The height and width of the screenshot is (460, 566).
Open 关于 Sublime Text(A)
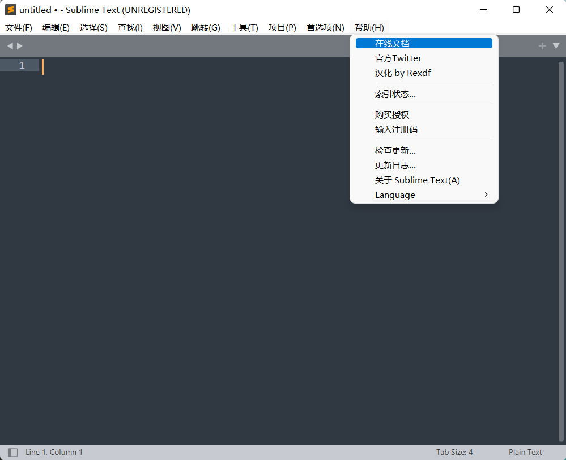(418, 180)
